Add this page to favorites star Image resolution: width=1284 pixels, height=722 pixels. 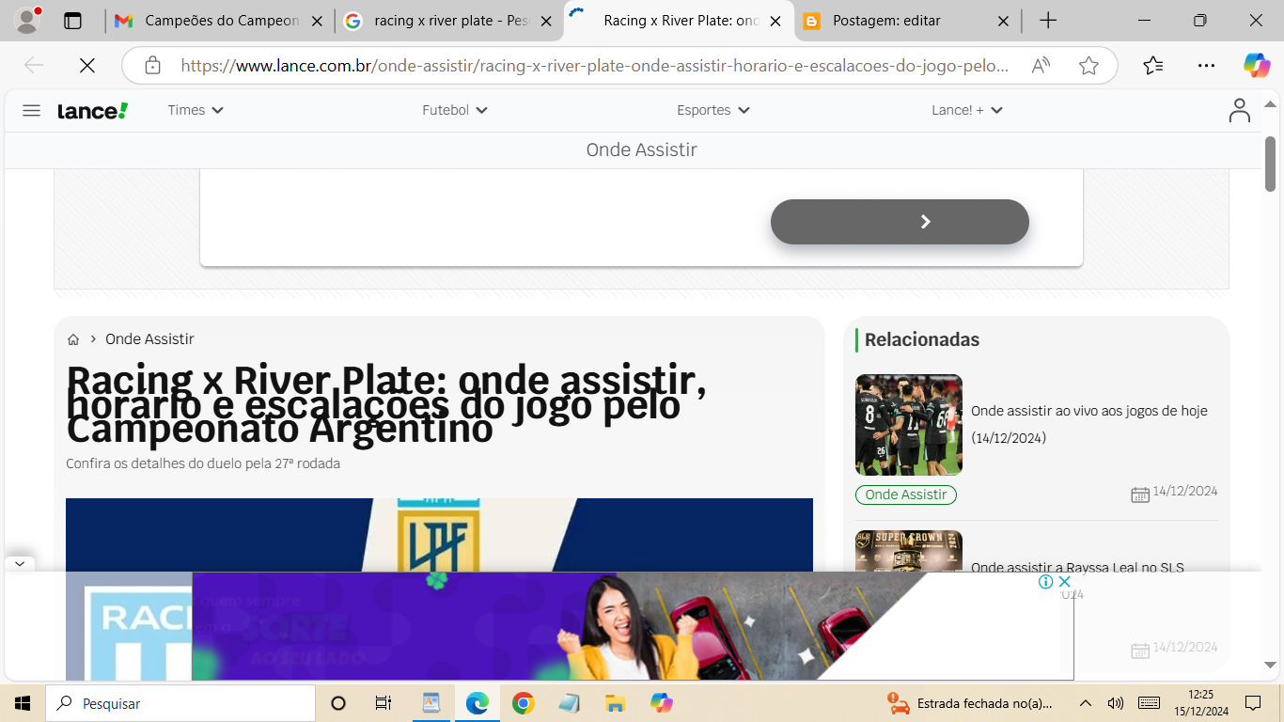[x=1088, y=65]
